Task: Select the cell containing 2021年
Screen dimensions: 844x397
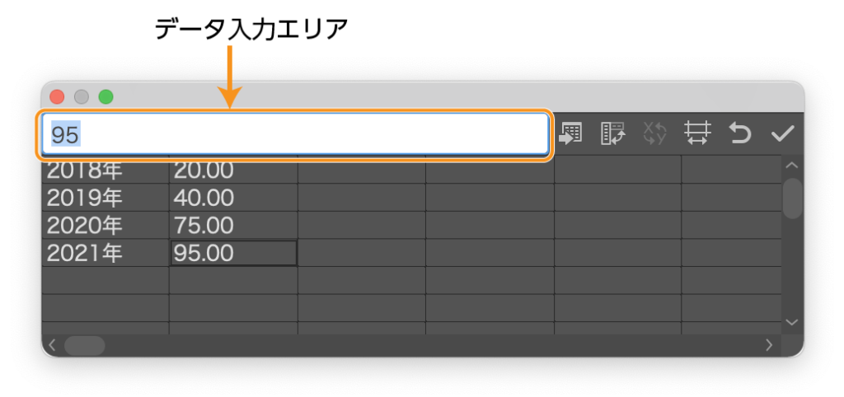Action: (x=105, y=254)
